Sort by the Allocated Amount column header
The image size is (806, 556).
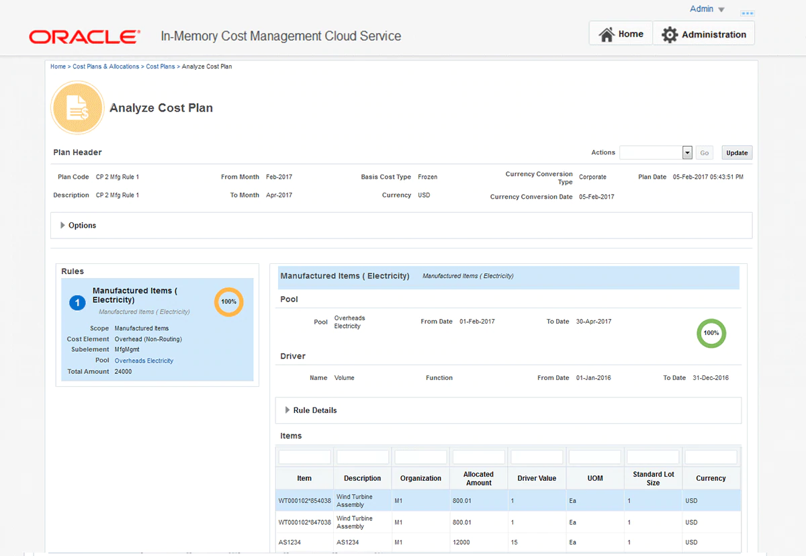tap(478, 478)
